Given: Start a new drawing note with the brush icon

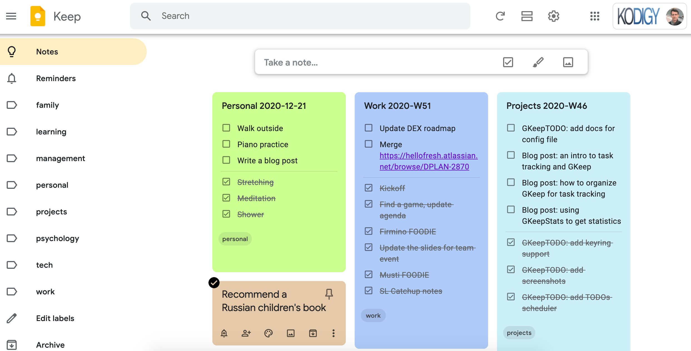Looking at the screenshot, I should (538, 62).
